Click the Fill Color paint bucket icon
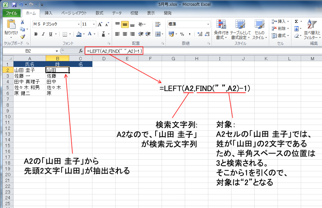322x208 pixels. tap(79, 34)
